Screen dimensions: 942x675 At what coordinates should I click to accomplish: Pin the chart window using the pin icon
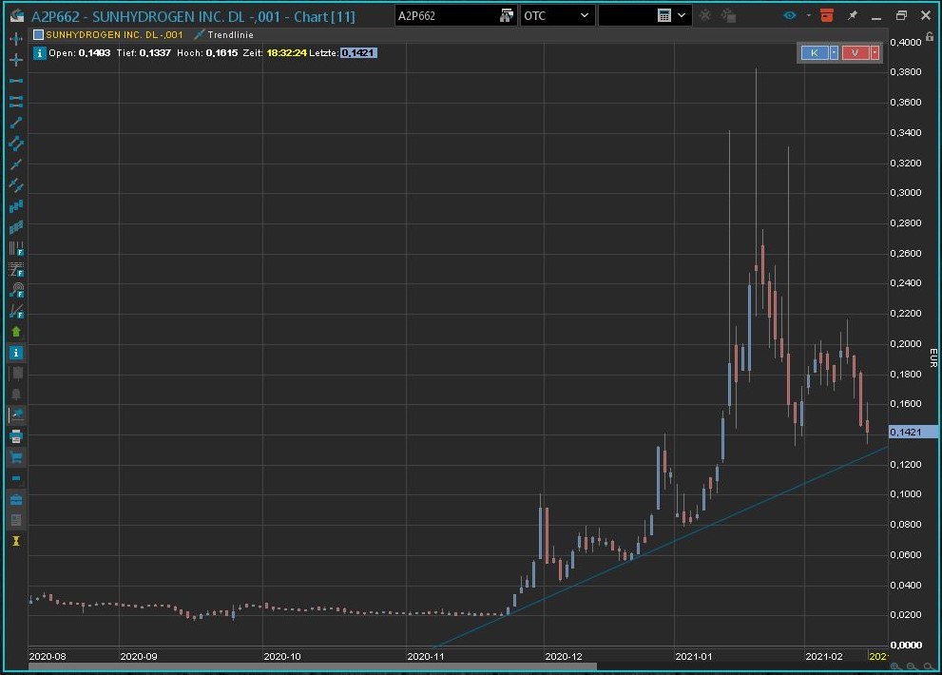click(x=852, y=15)
